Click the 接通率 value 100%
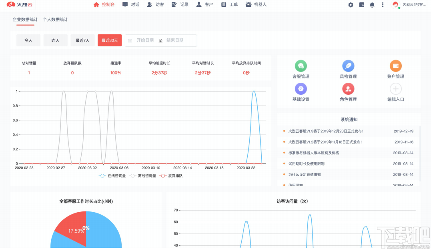Viewport: 431px width, 249px height. [x=116, y=73]
